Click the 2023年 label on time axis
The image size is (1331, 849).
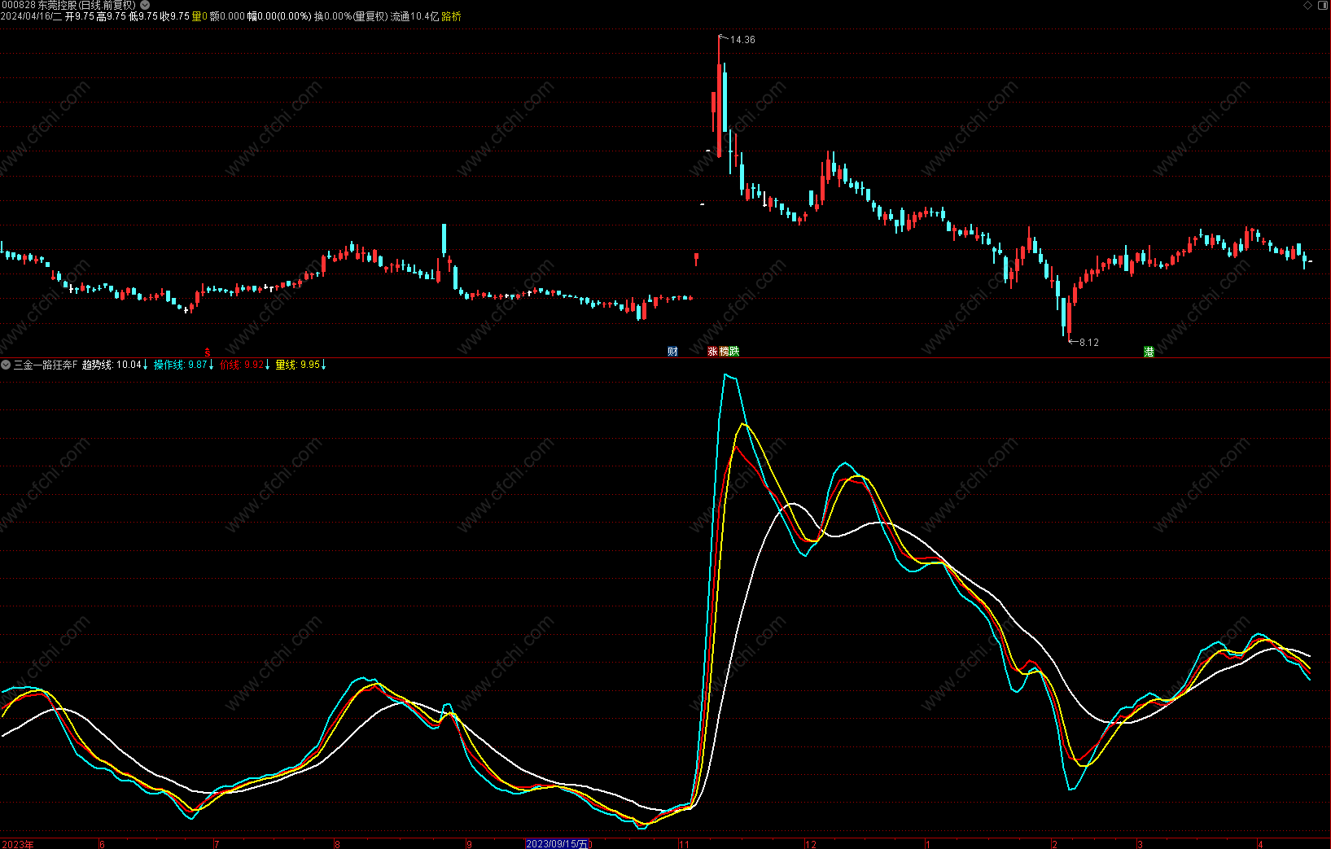click(x=17, y=844)
